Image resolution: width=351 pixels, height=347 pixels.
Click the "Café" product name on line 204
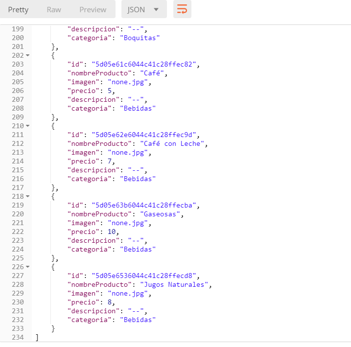tap(154, 73)
